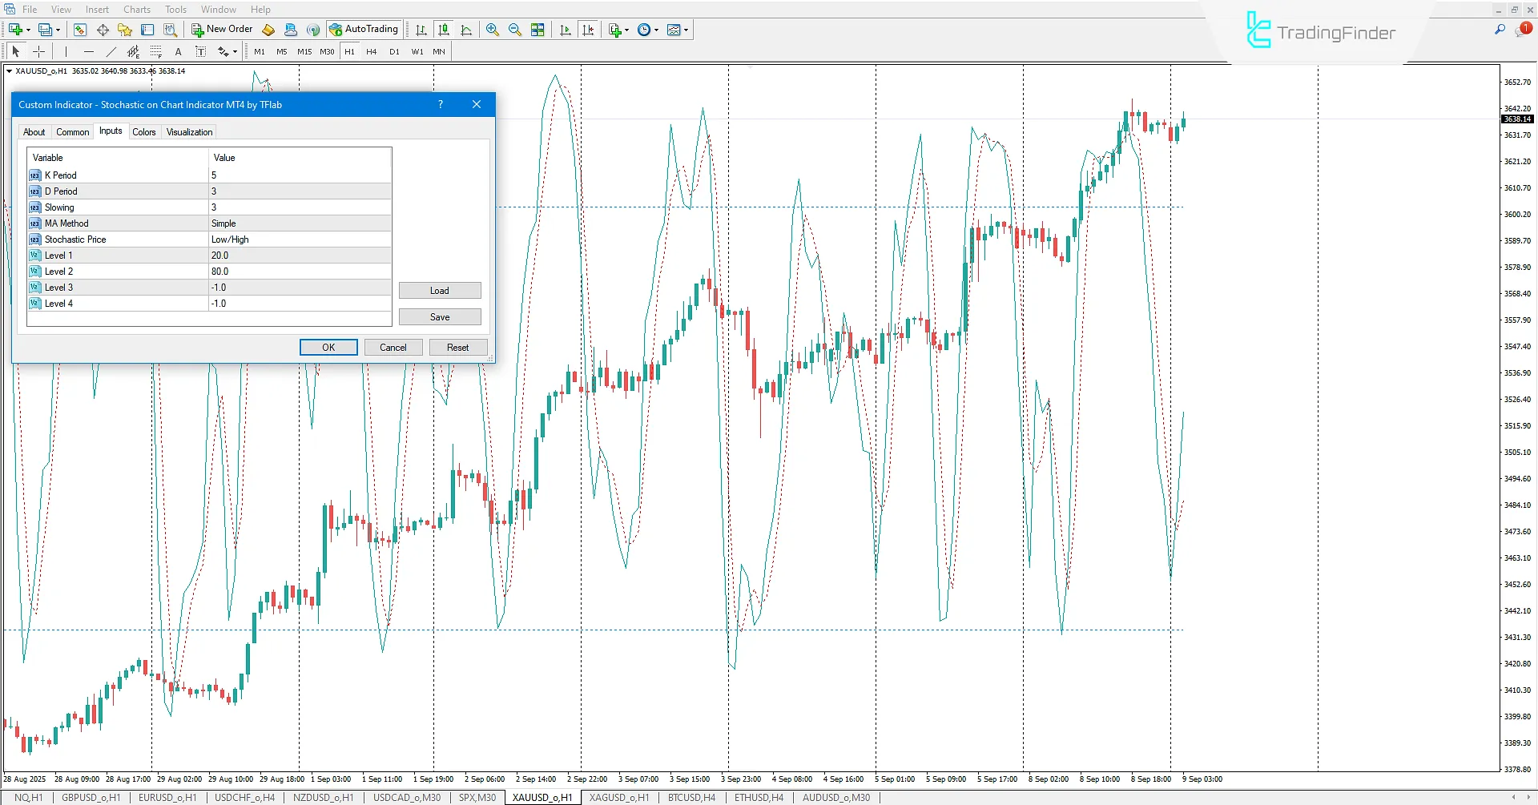Open the Charts menu

click(136, 9)
